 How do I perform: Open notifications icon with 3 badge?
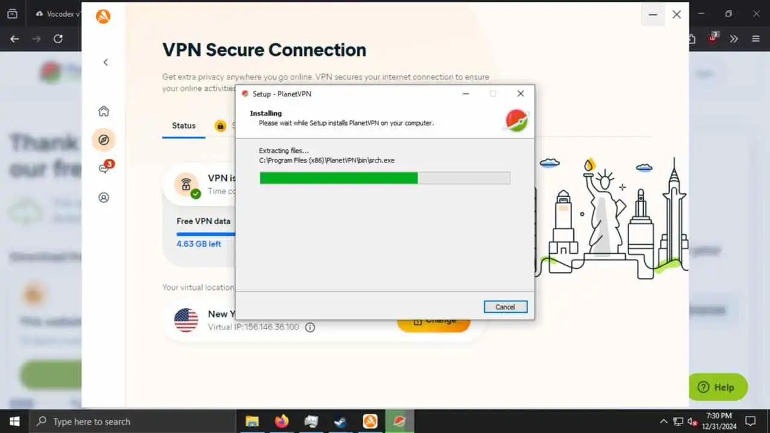pos(105,168)
